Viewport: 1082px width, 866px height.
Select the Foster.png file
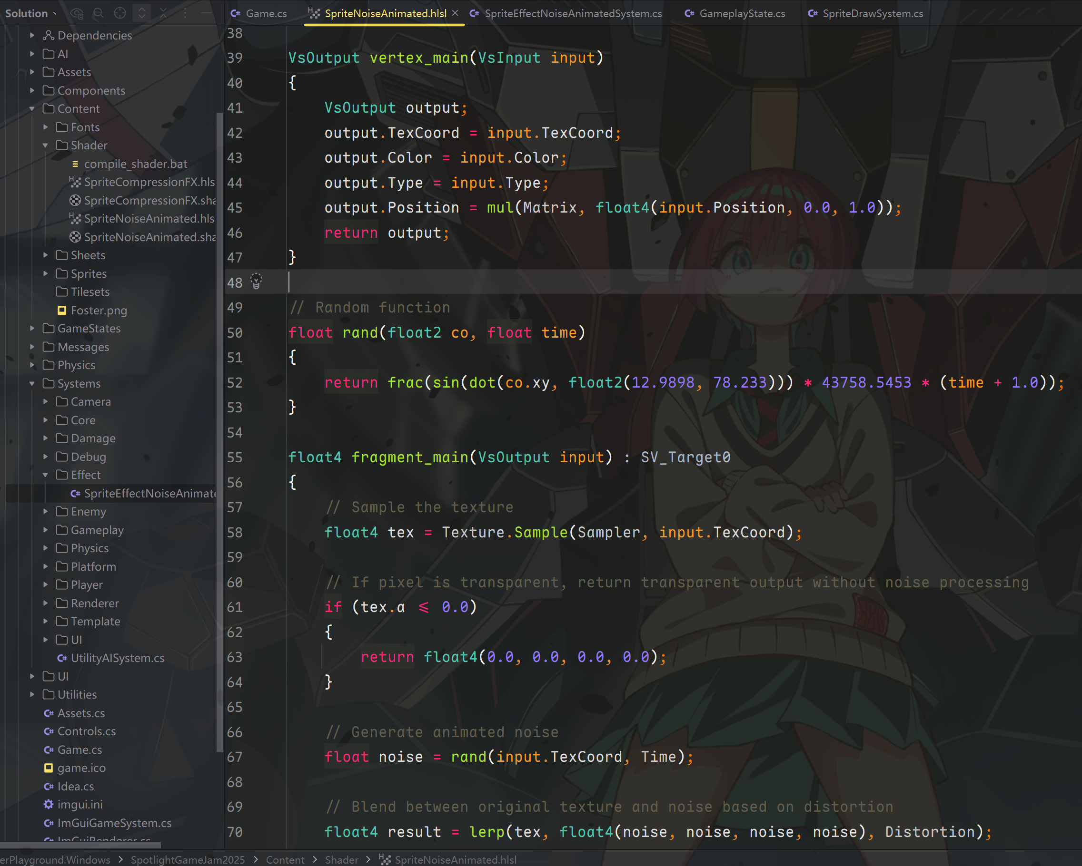(99, 311)
